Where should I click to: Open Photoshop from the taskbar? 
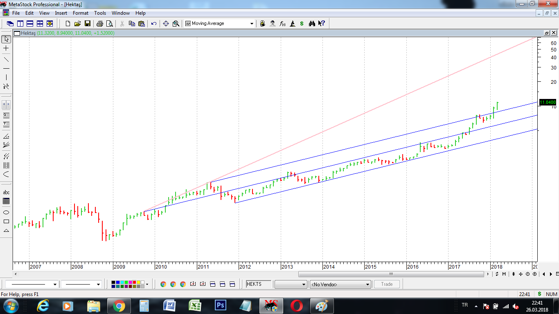pos(221,306)
